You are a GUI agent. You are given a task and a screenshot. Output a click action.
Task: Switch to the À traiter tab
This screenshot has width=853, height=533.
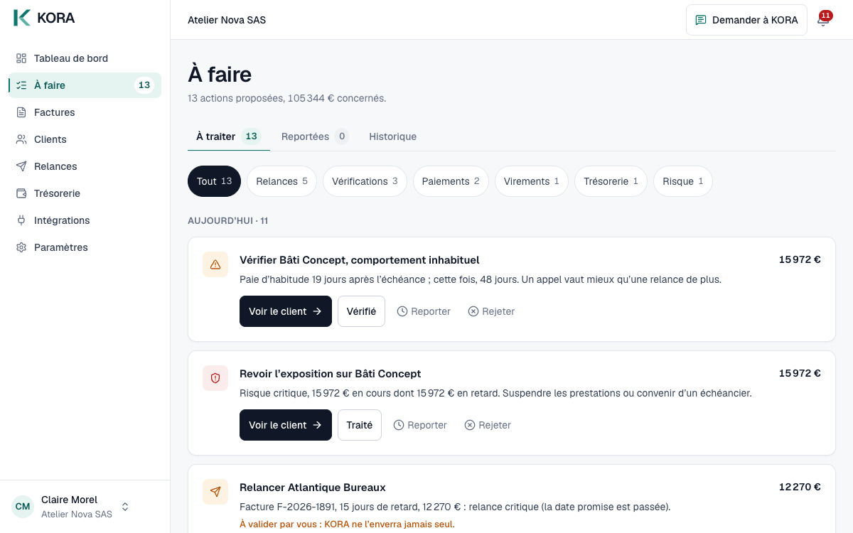229,136
